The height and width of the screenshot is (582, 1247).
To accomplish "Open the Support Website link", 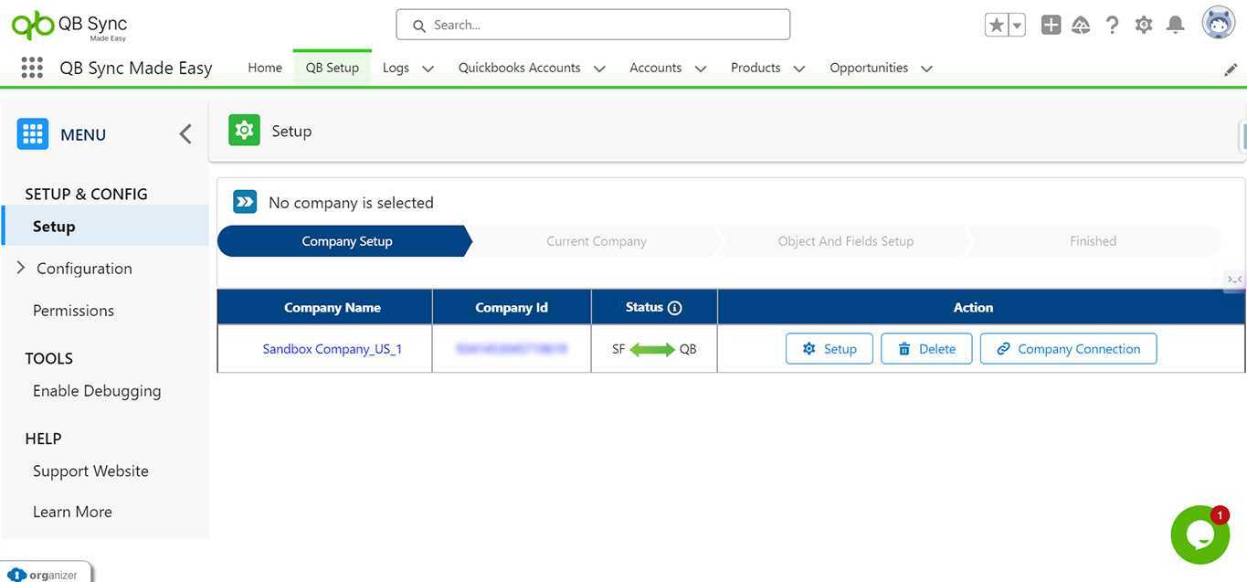I will tap(90, 471).
